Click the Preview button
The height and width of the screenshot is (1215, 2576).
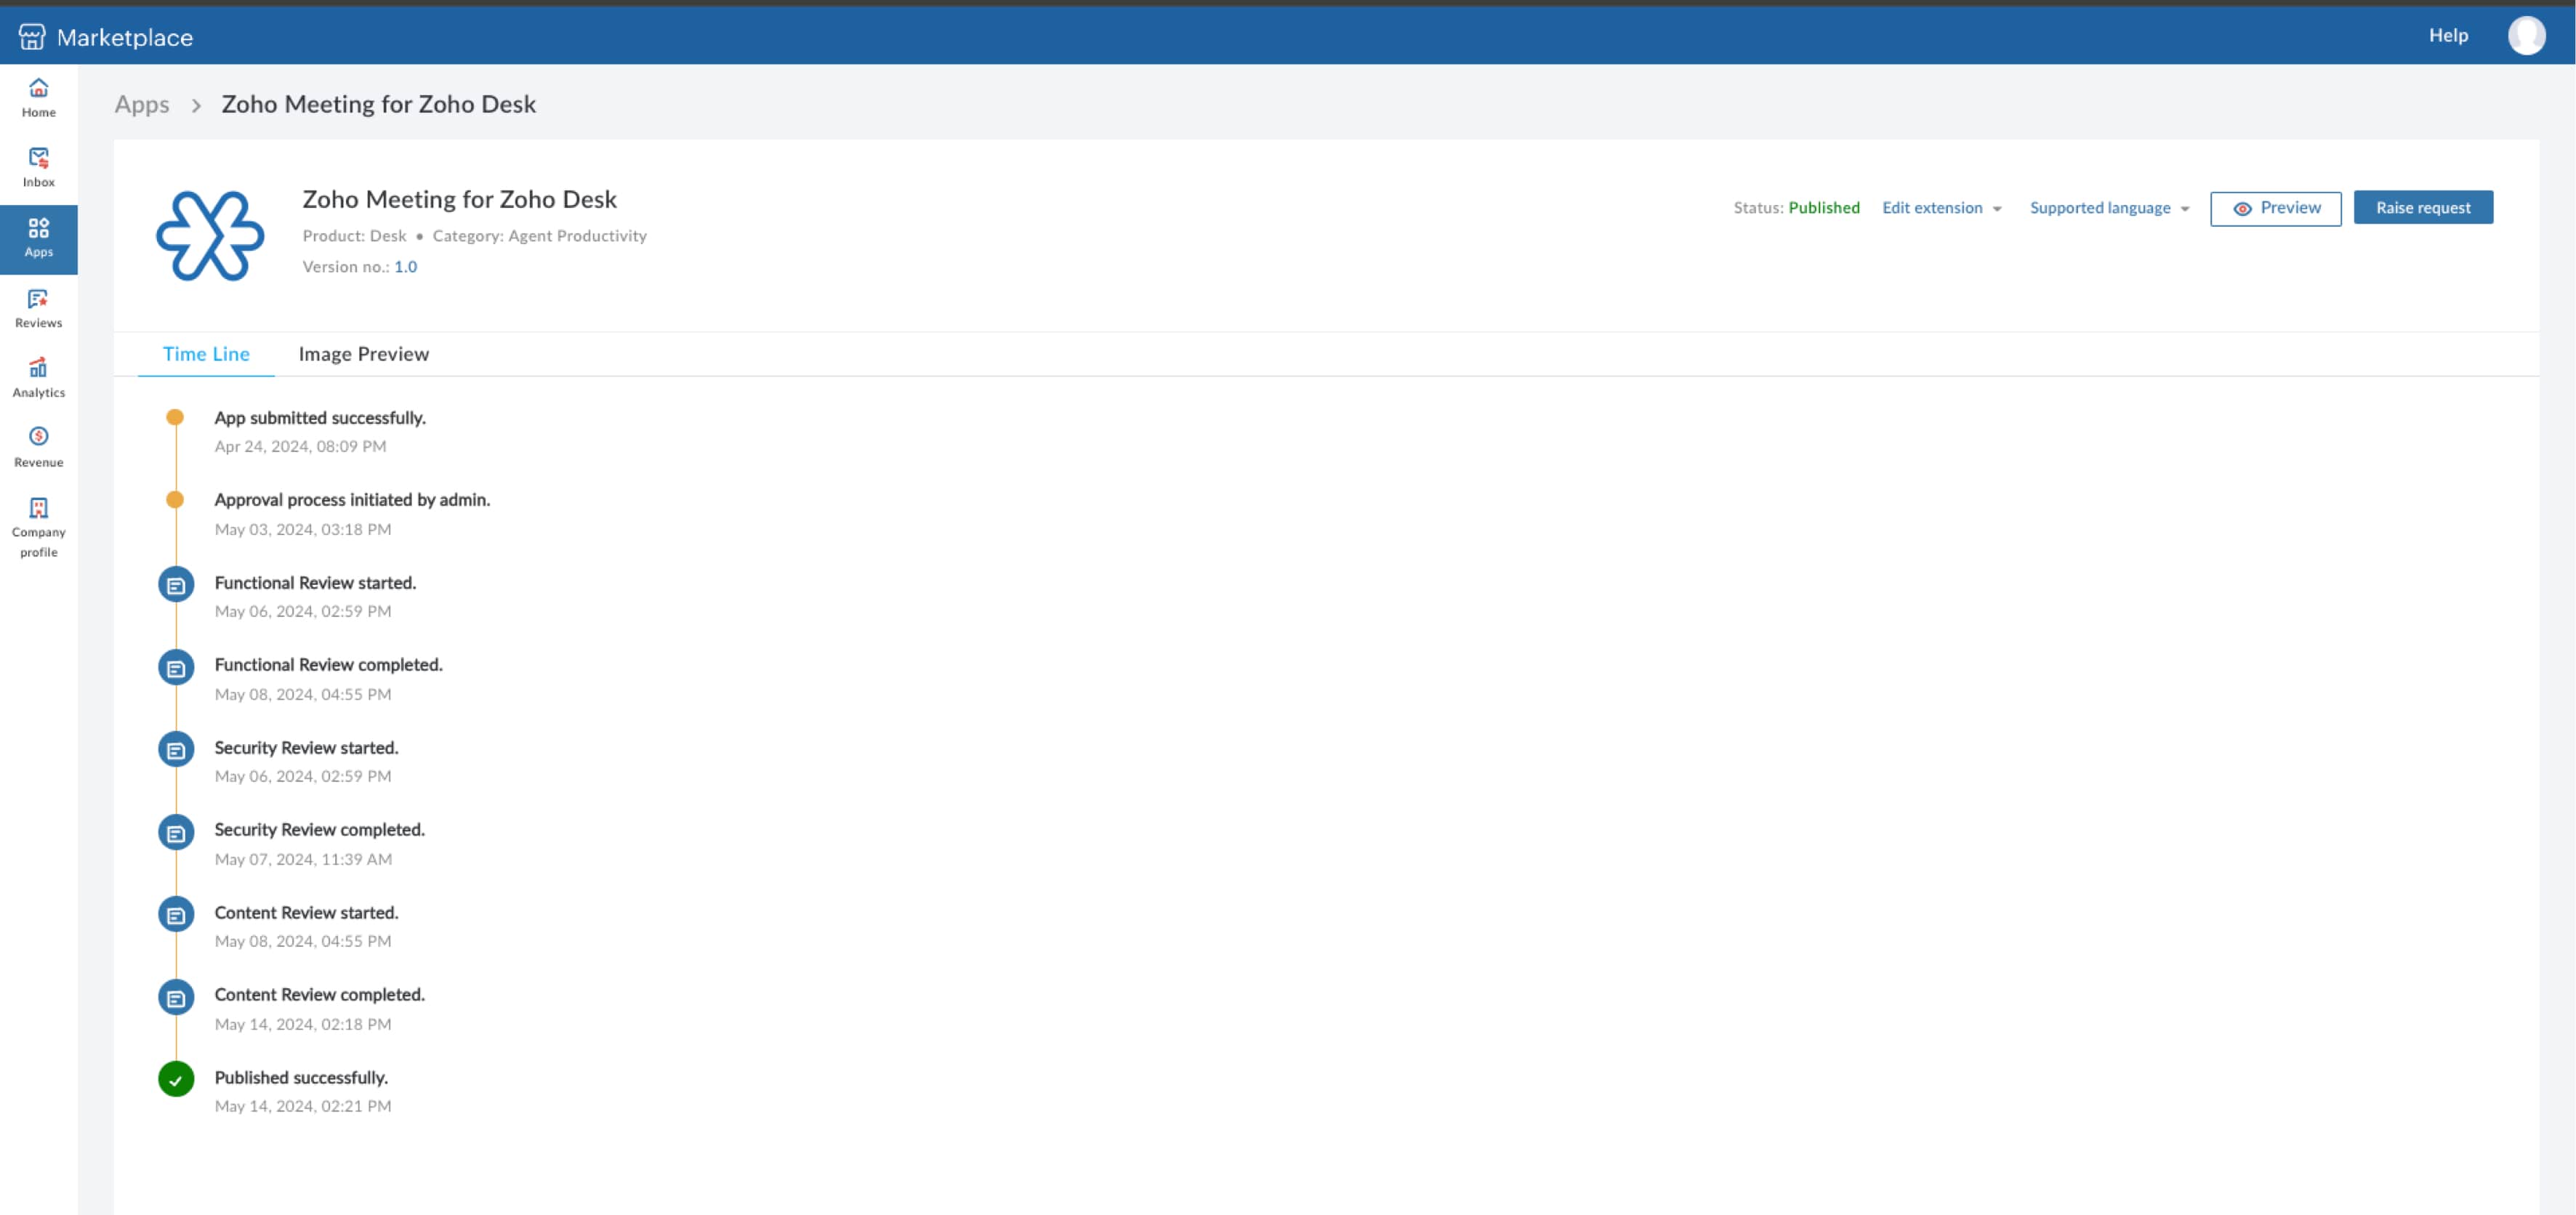2275,208
